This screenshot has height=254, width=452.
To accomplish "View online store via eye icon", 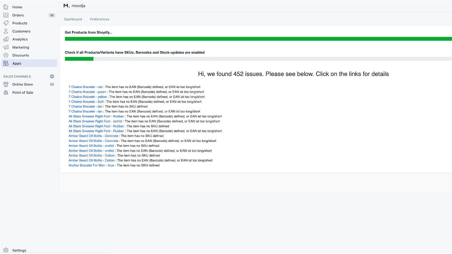I will (x=52, y=84).
